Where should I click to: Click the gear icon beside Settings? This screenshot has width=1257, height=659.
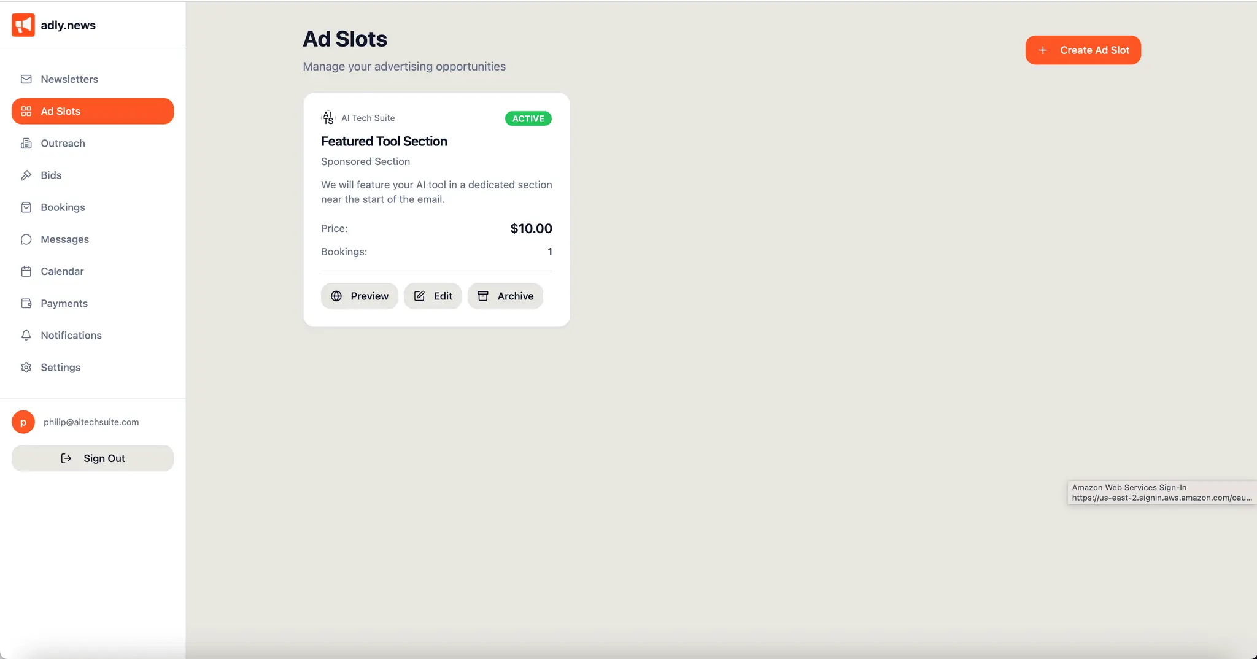click(26, 367)
